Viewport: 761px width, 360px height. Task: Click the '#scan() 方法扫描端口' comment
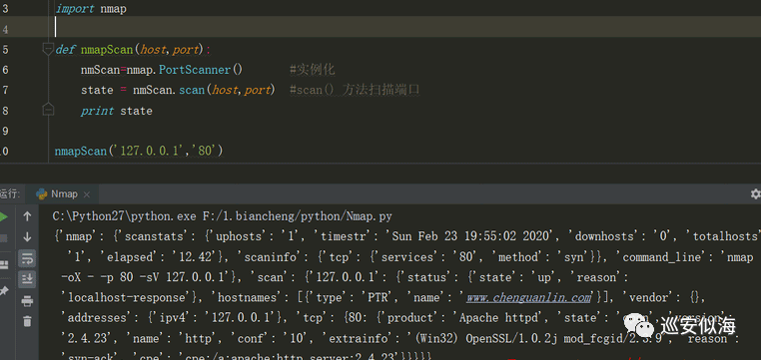click(355, 90)
